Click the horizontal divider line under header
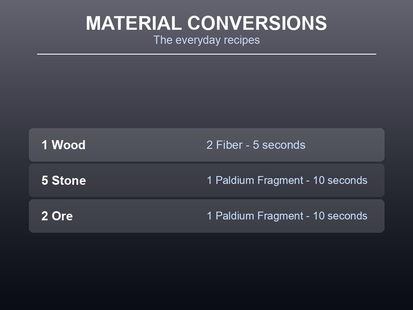The image size is (413, 310). (x=206, y=54)
